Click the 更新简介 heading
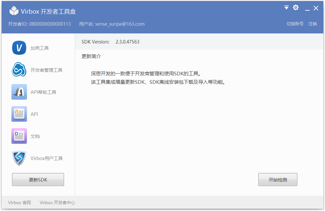The width and height of the screenshot is (325, 211). click(x=91, y=56)
